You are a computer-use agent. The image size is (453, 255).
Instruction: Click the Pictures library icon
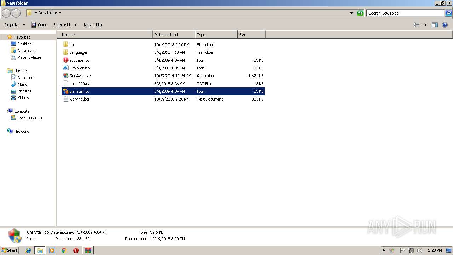[13, 91]
